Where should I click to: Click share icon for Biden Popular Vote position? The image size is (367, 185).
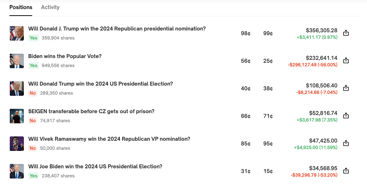click(346, 61)
